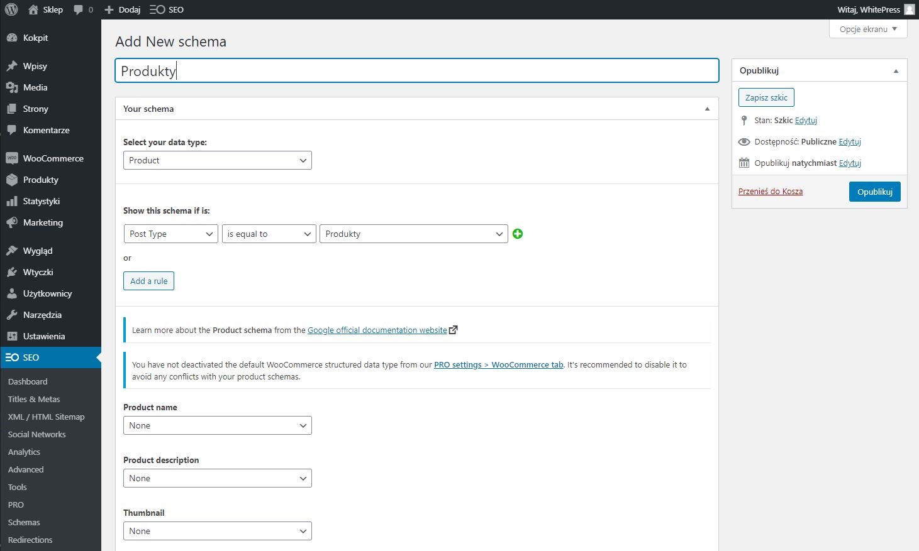Click Edytuj link next to Opublikuj natychmiast

click(x=850, y=163)
